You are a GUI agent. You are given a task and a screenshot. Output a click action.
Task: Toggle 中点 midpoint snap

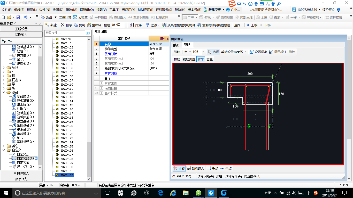(226, 168)
